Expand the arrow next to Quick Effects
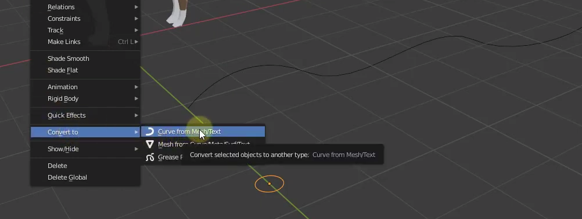 pos(136,115)
